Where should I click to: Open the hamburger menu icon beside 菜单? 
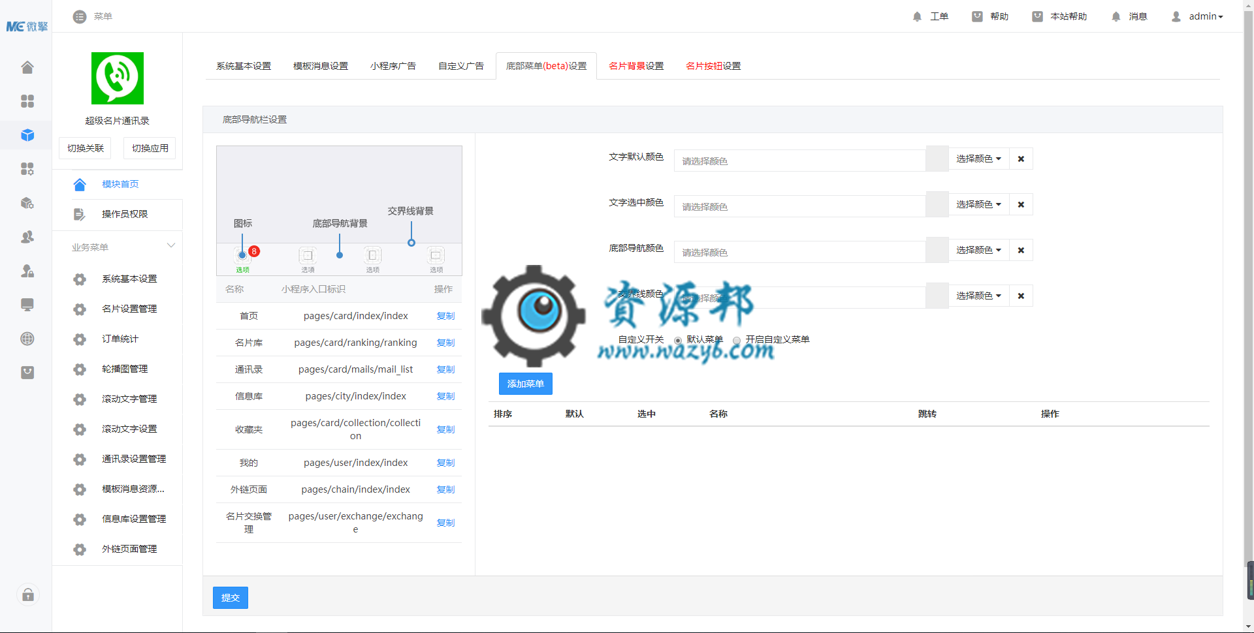pyautogui.click(x=80, y=16)
